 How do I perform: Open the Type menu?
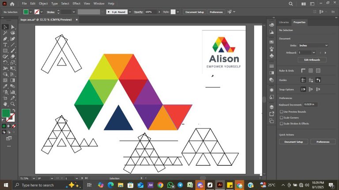pyautogui.click(x=54, y=4)
